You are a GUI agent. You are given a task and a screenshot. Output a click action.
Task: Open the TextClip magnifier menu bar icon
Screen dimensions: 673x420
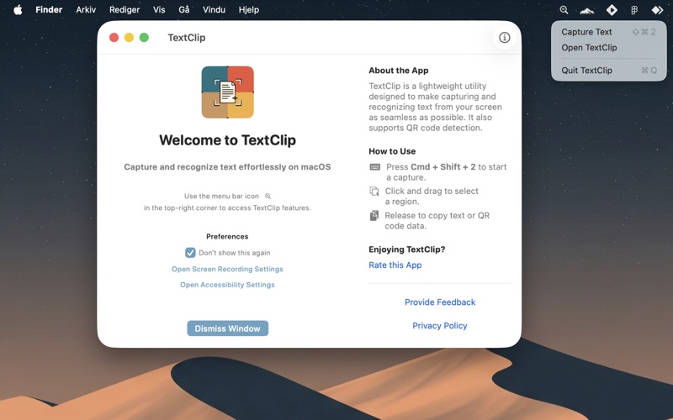(x=564, y=9)
